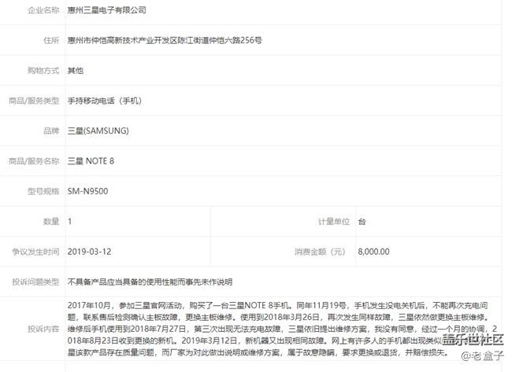Screen dimensions: 512x372
Task: Select model value SM-N9500
Action: (88, 191)
